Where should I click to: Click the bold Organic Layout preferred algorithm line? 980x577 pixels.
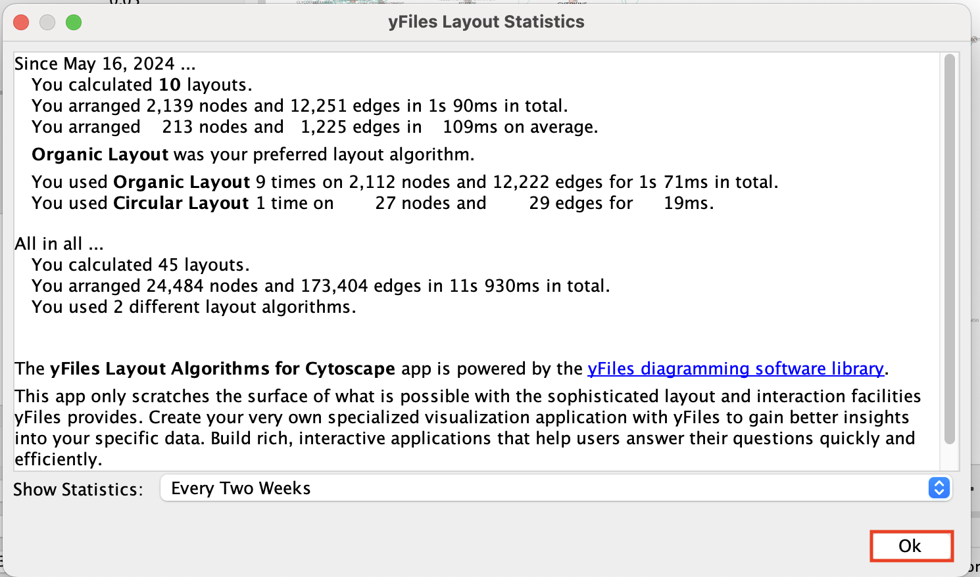point(253,154)
